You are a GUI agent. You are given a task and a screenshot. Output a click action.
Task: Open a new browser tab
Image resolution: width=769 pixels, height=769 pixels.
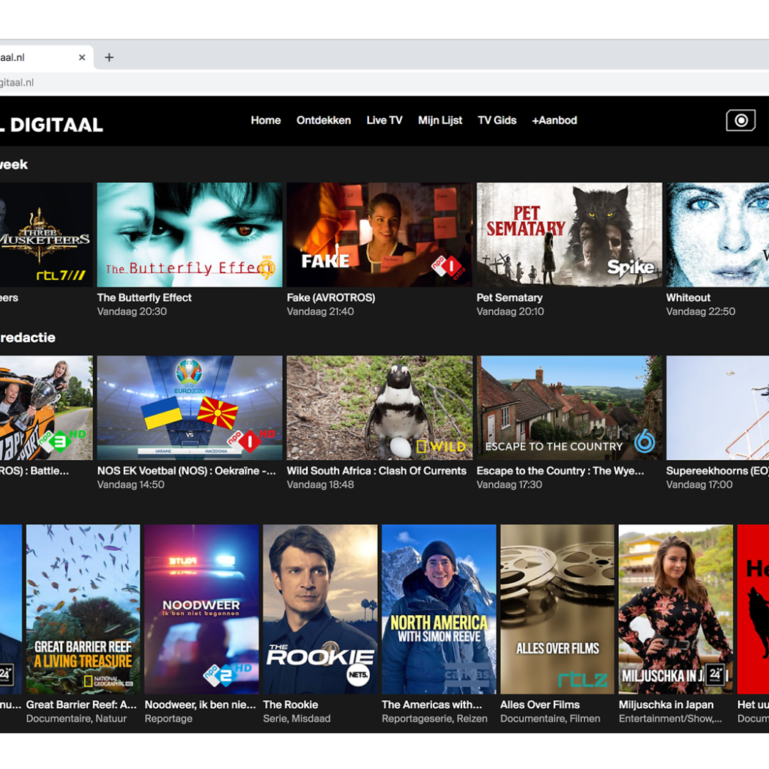pyautogui.click(x=109, y=57)
